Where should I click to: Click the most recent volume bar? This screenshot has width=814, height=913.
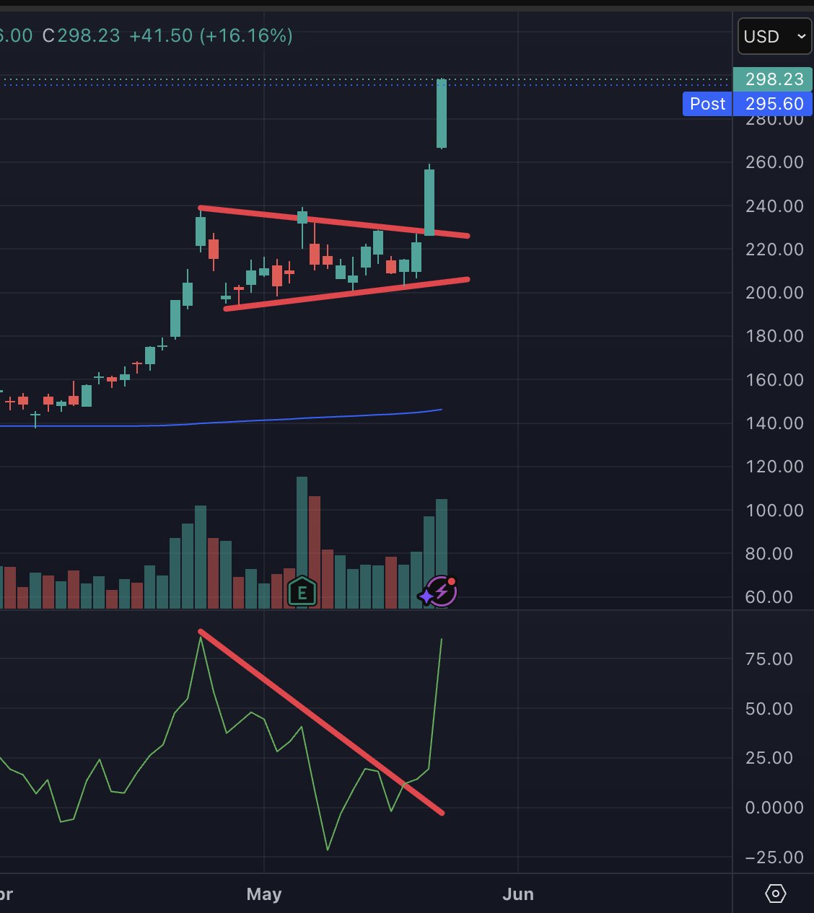click(x=442, y=553)
